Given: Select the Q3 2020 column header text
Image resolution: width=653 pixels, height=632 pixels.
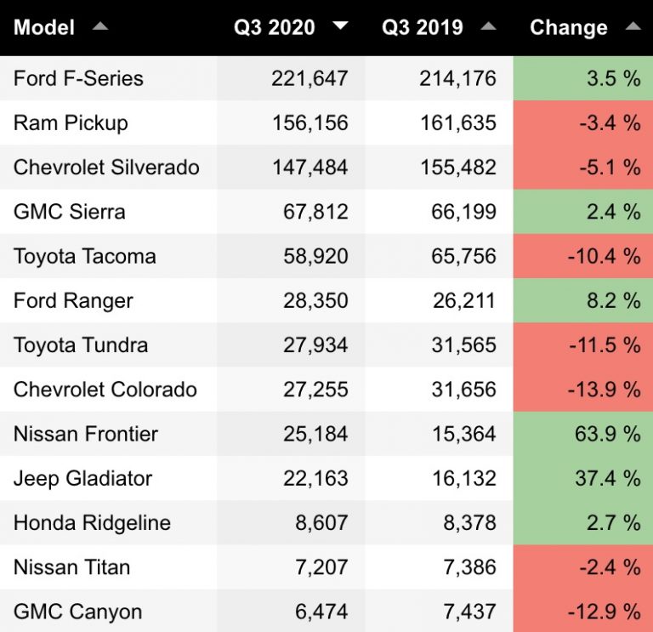Looking at the screenshot, I should click(x=274, y=27).
